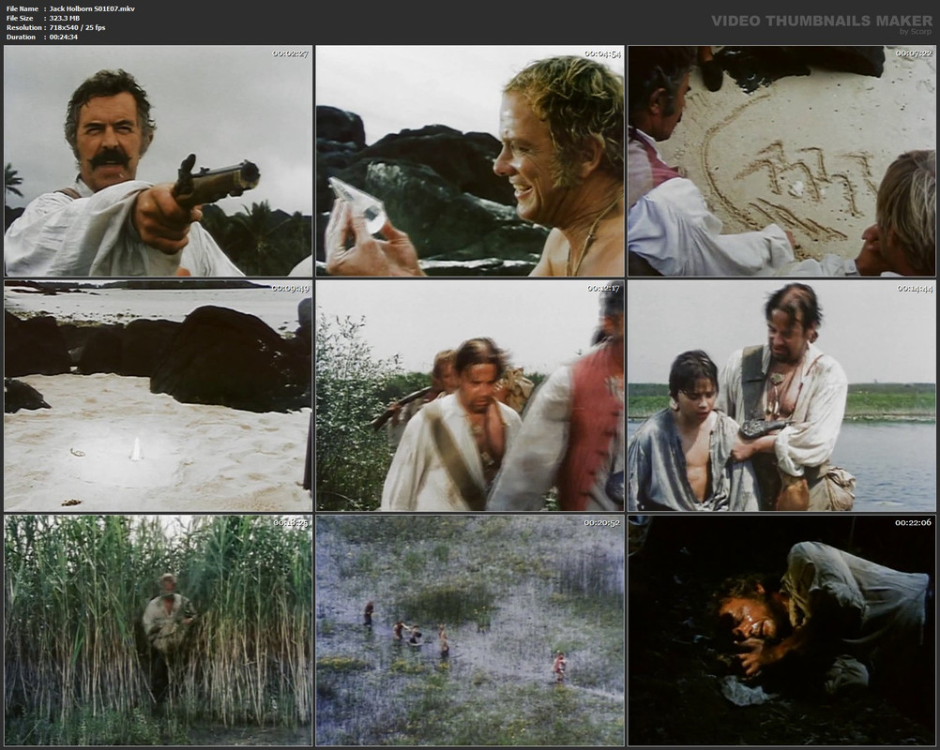The image size is (940, 750).
Task: Click the File Name label
Action: click(23, 9)
